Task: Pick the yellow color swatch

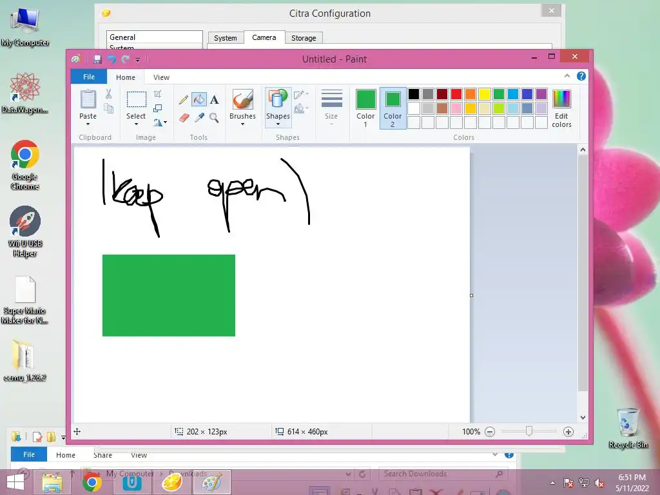Action: 485,94
